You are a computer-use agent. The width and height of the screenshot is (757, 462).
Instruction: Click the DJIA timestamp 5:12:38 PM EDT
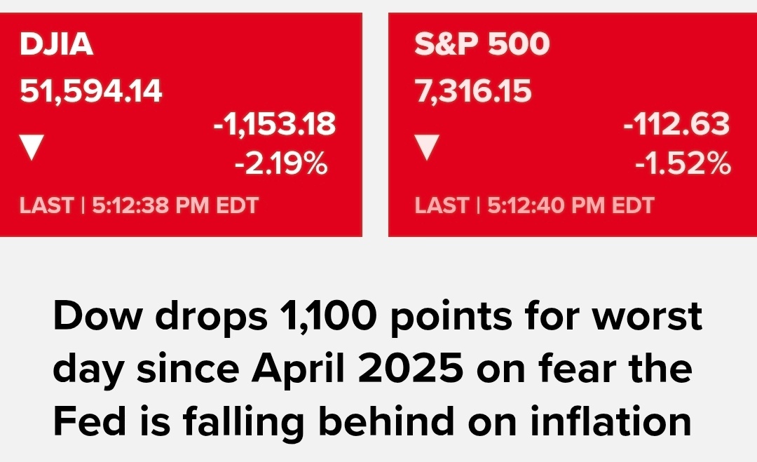(175, 205)
